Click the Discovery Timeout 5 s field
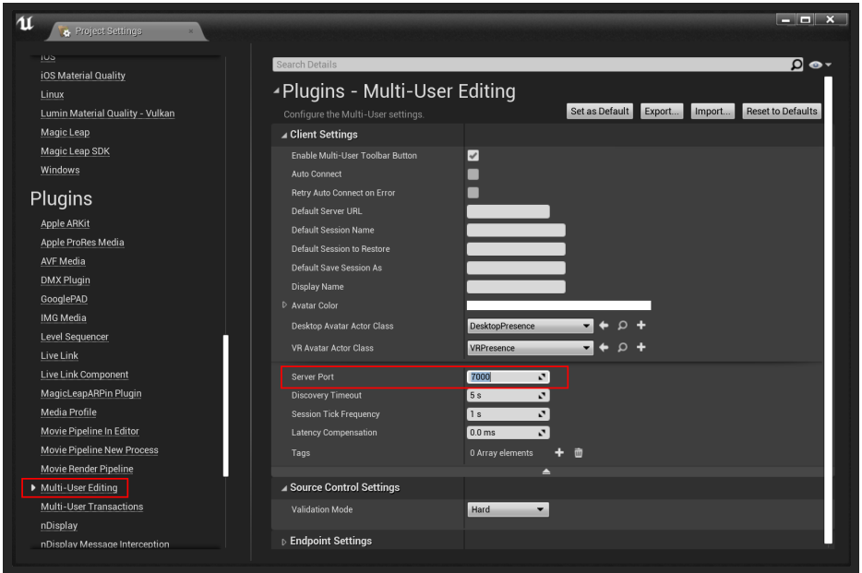This screenshot has width=862, height=573. [x=508, y=396]
